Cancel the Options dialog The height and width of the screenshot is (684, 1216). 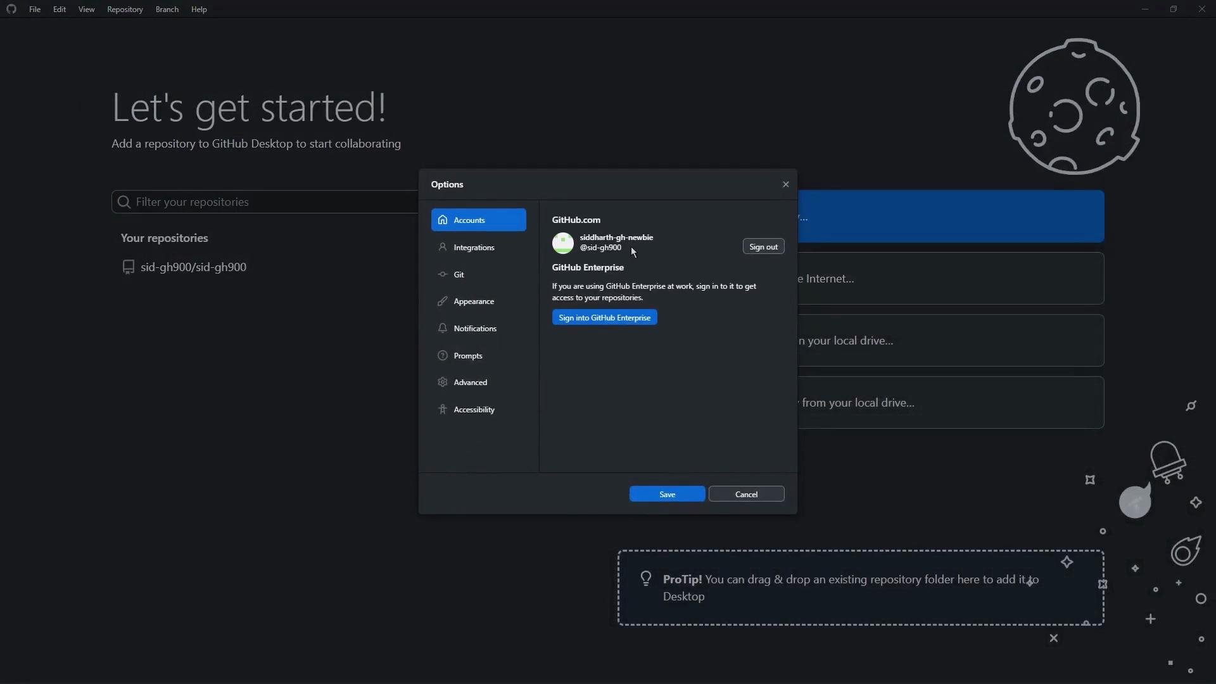point(746,494)
